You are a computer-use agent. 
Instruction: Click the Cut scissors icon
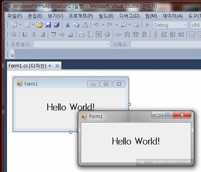[x=68, y=25]
